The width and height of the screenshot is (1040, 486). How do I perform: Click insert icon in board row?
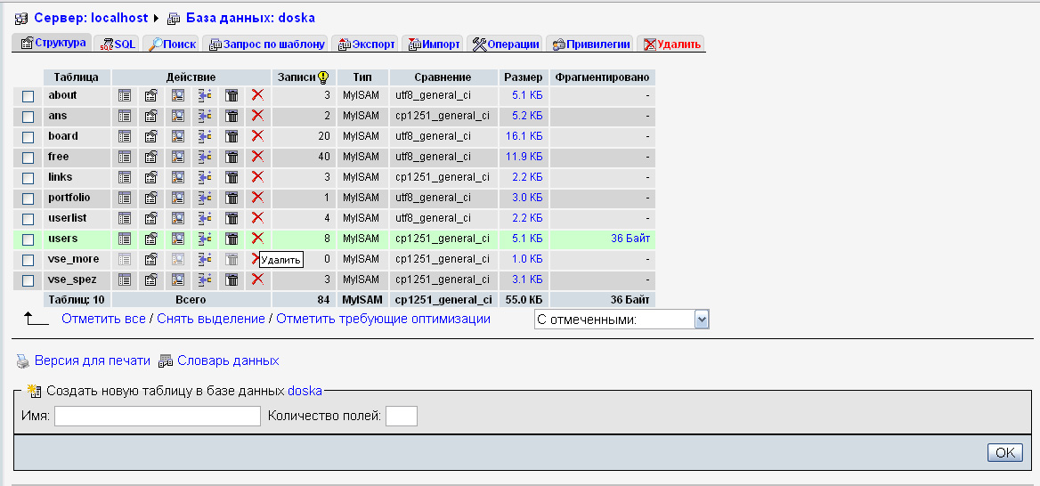tap(205, 136)
